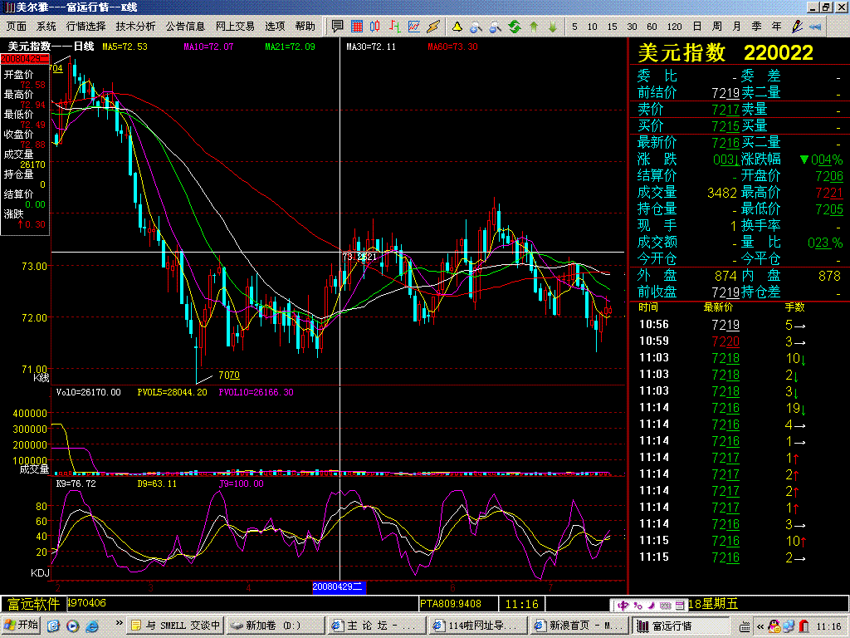The image size is (850, 638).
Task: Switch to 30-minute period
Action: click(x=632, y=26)
